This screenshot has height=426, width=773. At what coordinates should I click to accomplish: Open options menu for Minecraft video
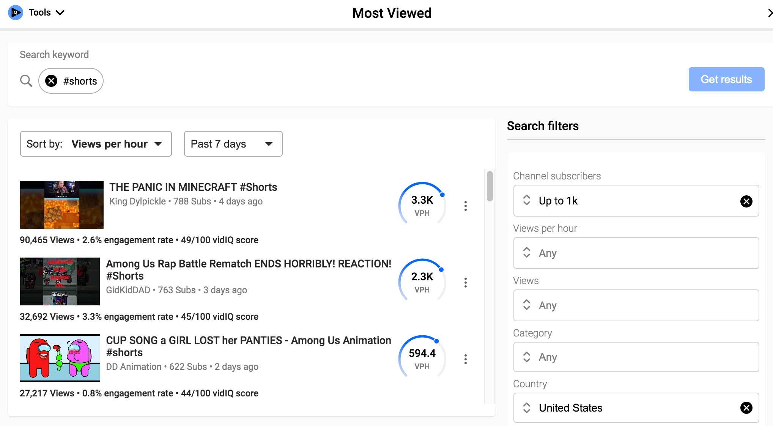[x=465, y=206]
